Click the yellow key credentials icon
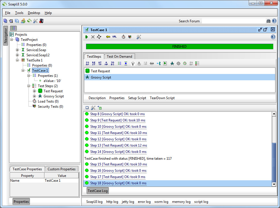The image size is (280, 208). tap(108, 37)
